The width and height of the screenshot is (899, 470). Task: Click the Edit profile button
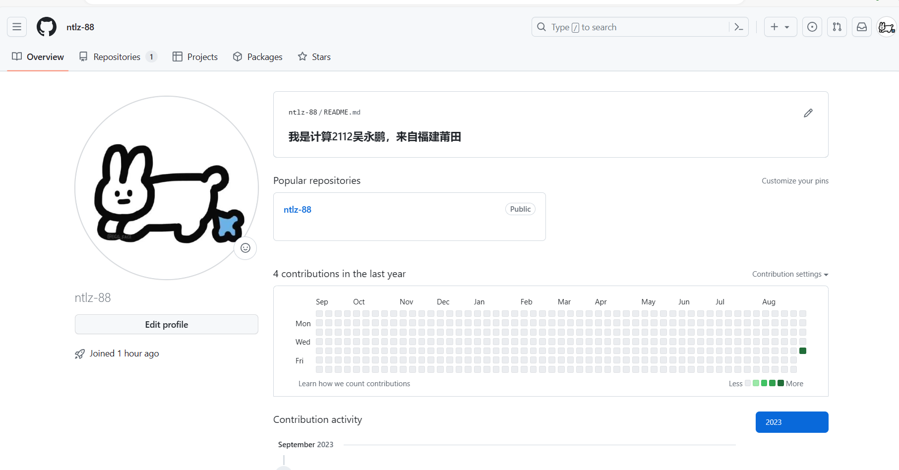point(167,324)
